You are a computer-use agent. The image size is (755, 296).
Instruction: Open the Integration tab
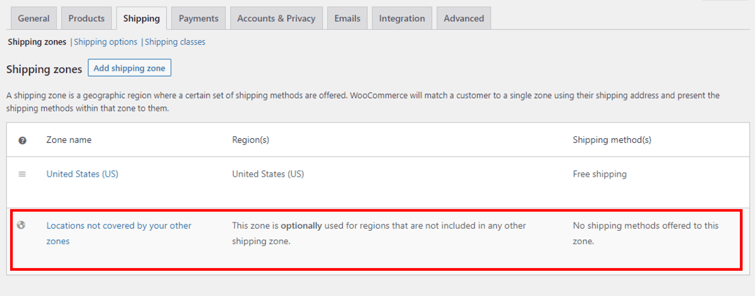(401, 18)
